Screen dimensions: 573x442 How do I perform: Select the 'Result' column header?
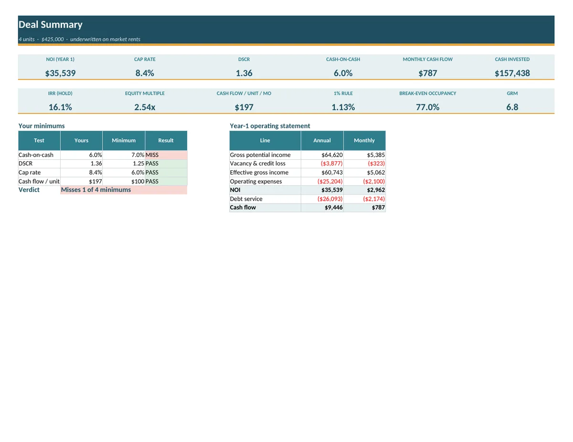point(166,141)
